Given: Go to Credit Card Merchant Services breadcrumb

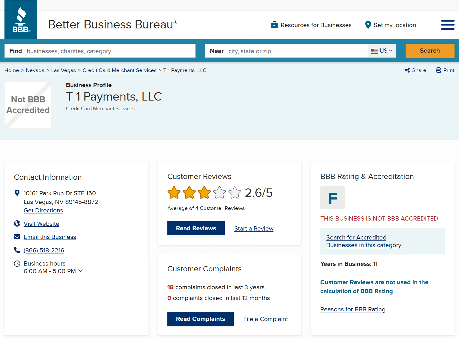Looking at the screenshot, I should pos(119,70).
